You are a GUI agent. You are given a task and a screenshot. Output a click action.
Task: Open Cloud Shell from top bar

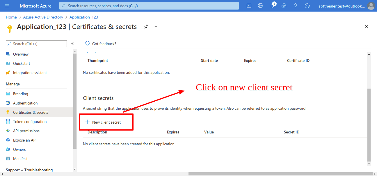coord(249,6)
